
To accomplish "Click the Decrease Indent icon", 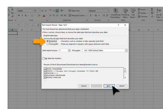I will point(62,16).
